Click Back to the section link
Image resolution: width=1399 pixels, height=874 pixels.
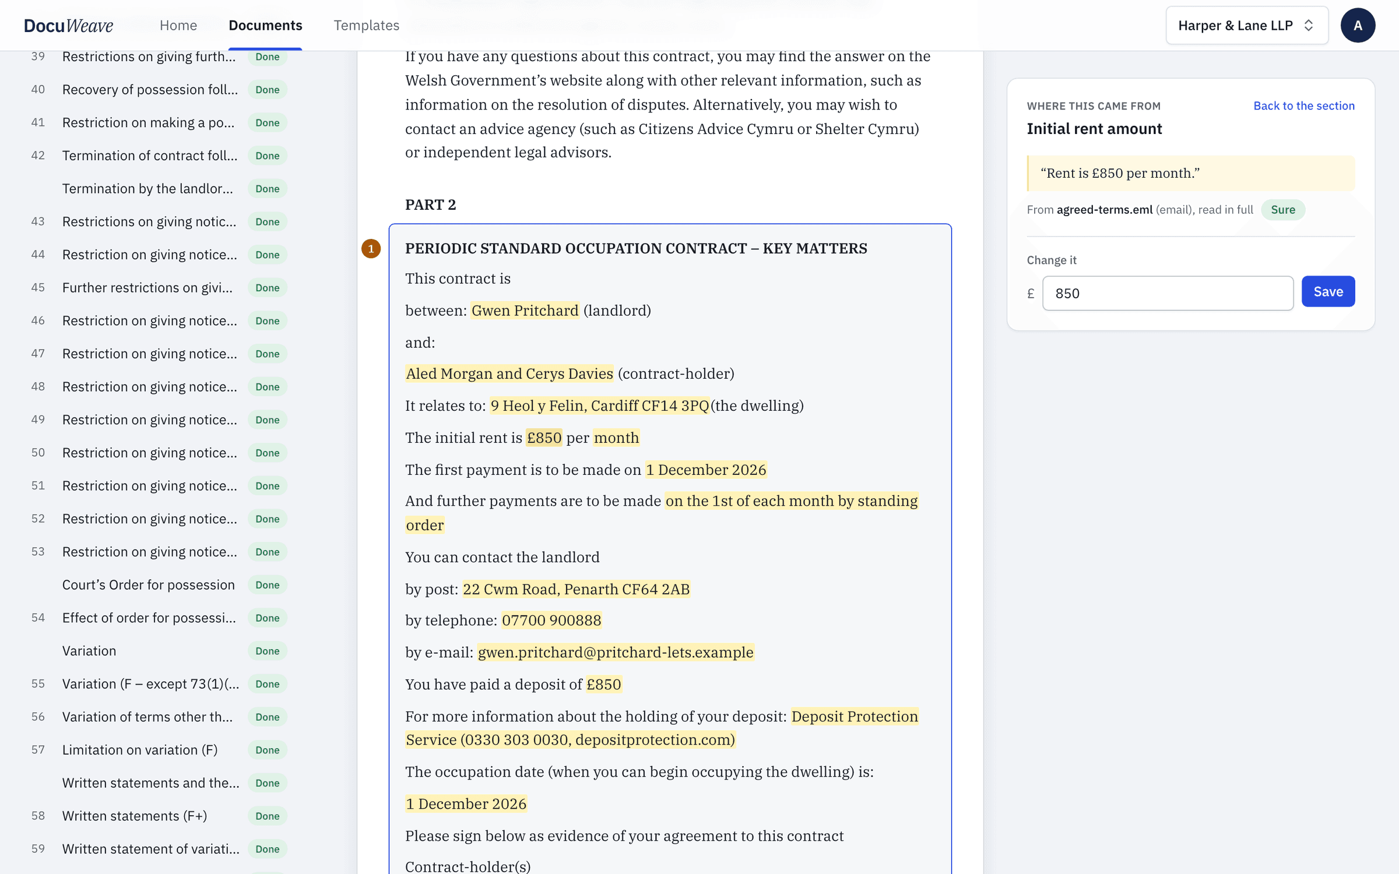click(x=1304, y=105)
